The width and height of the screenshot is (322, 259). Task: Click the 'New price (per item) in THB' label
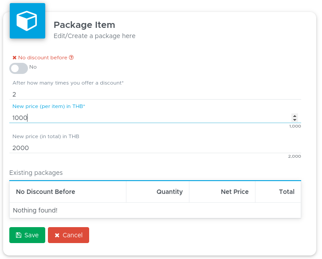[x=49, y=106]
